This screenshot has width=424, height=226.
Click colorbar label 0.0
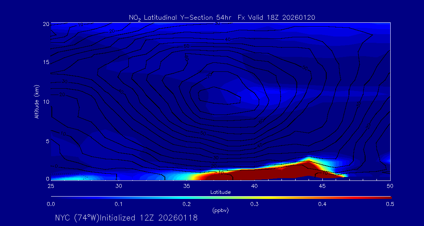click(51, 204)
